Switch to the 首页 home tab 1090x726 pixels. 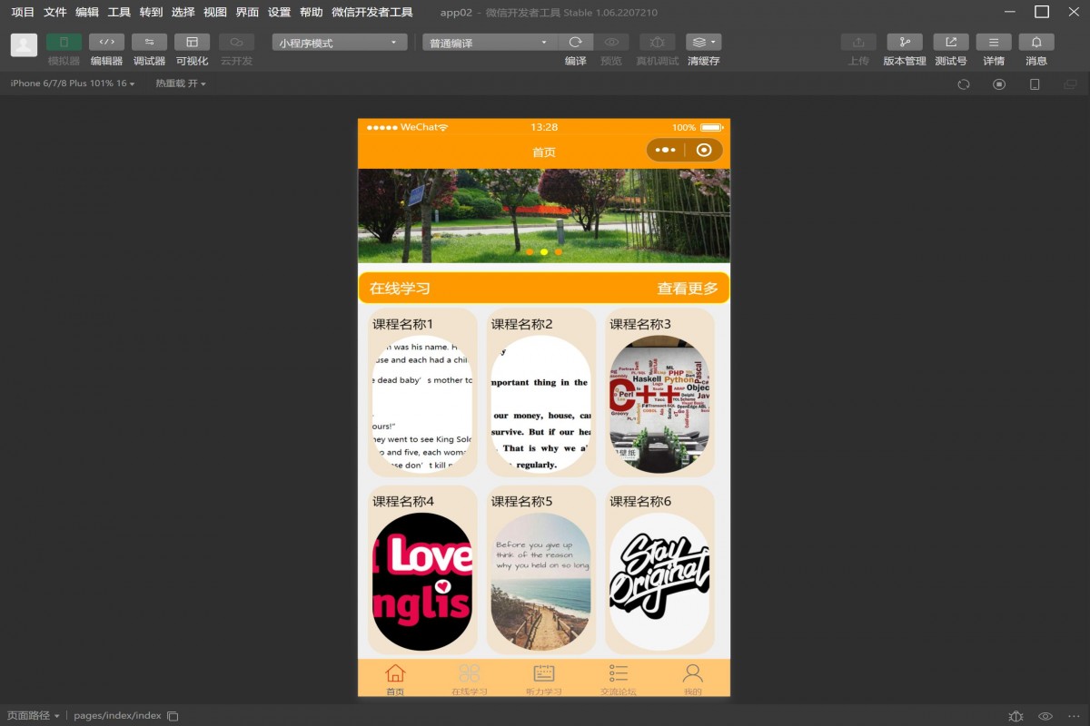tap(395, 679)
